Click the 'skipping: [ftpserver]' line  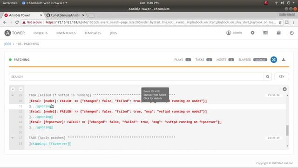50,144
